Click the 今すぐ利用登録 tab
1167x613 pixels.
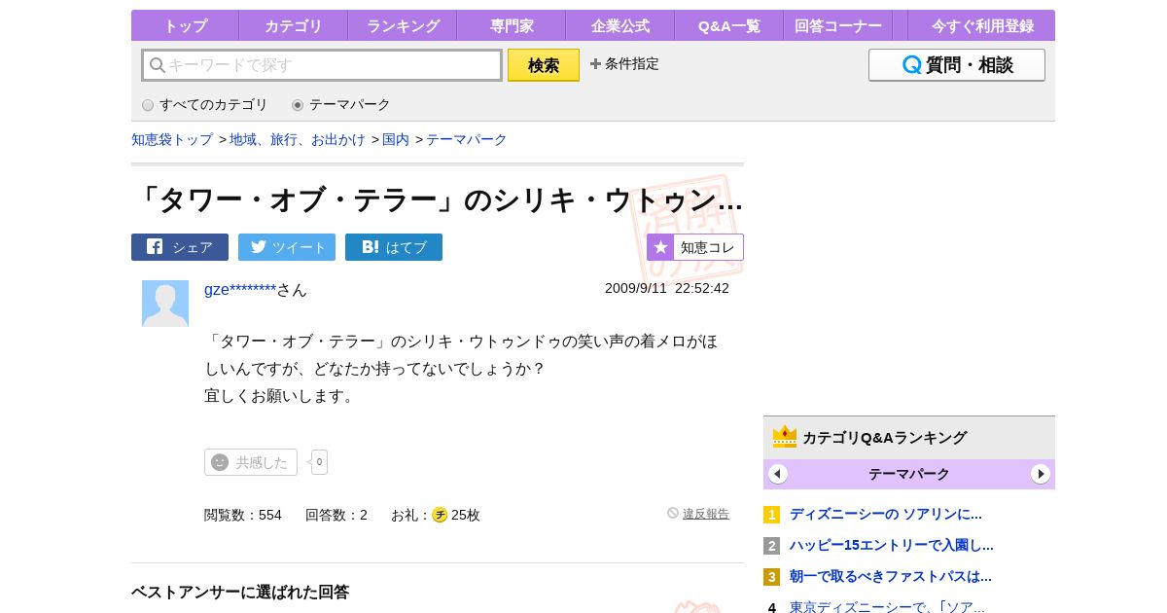pos(982,26)
